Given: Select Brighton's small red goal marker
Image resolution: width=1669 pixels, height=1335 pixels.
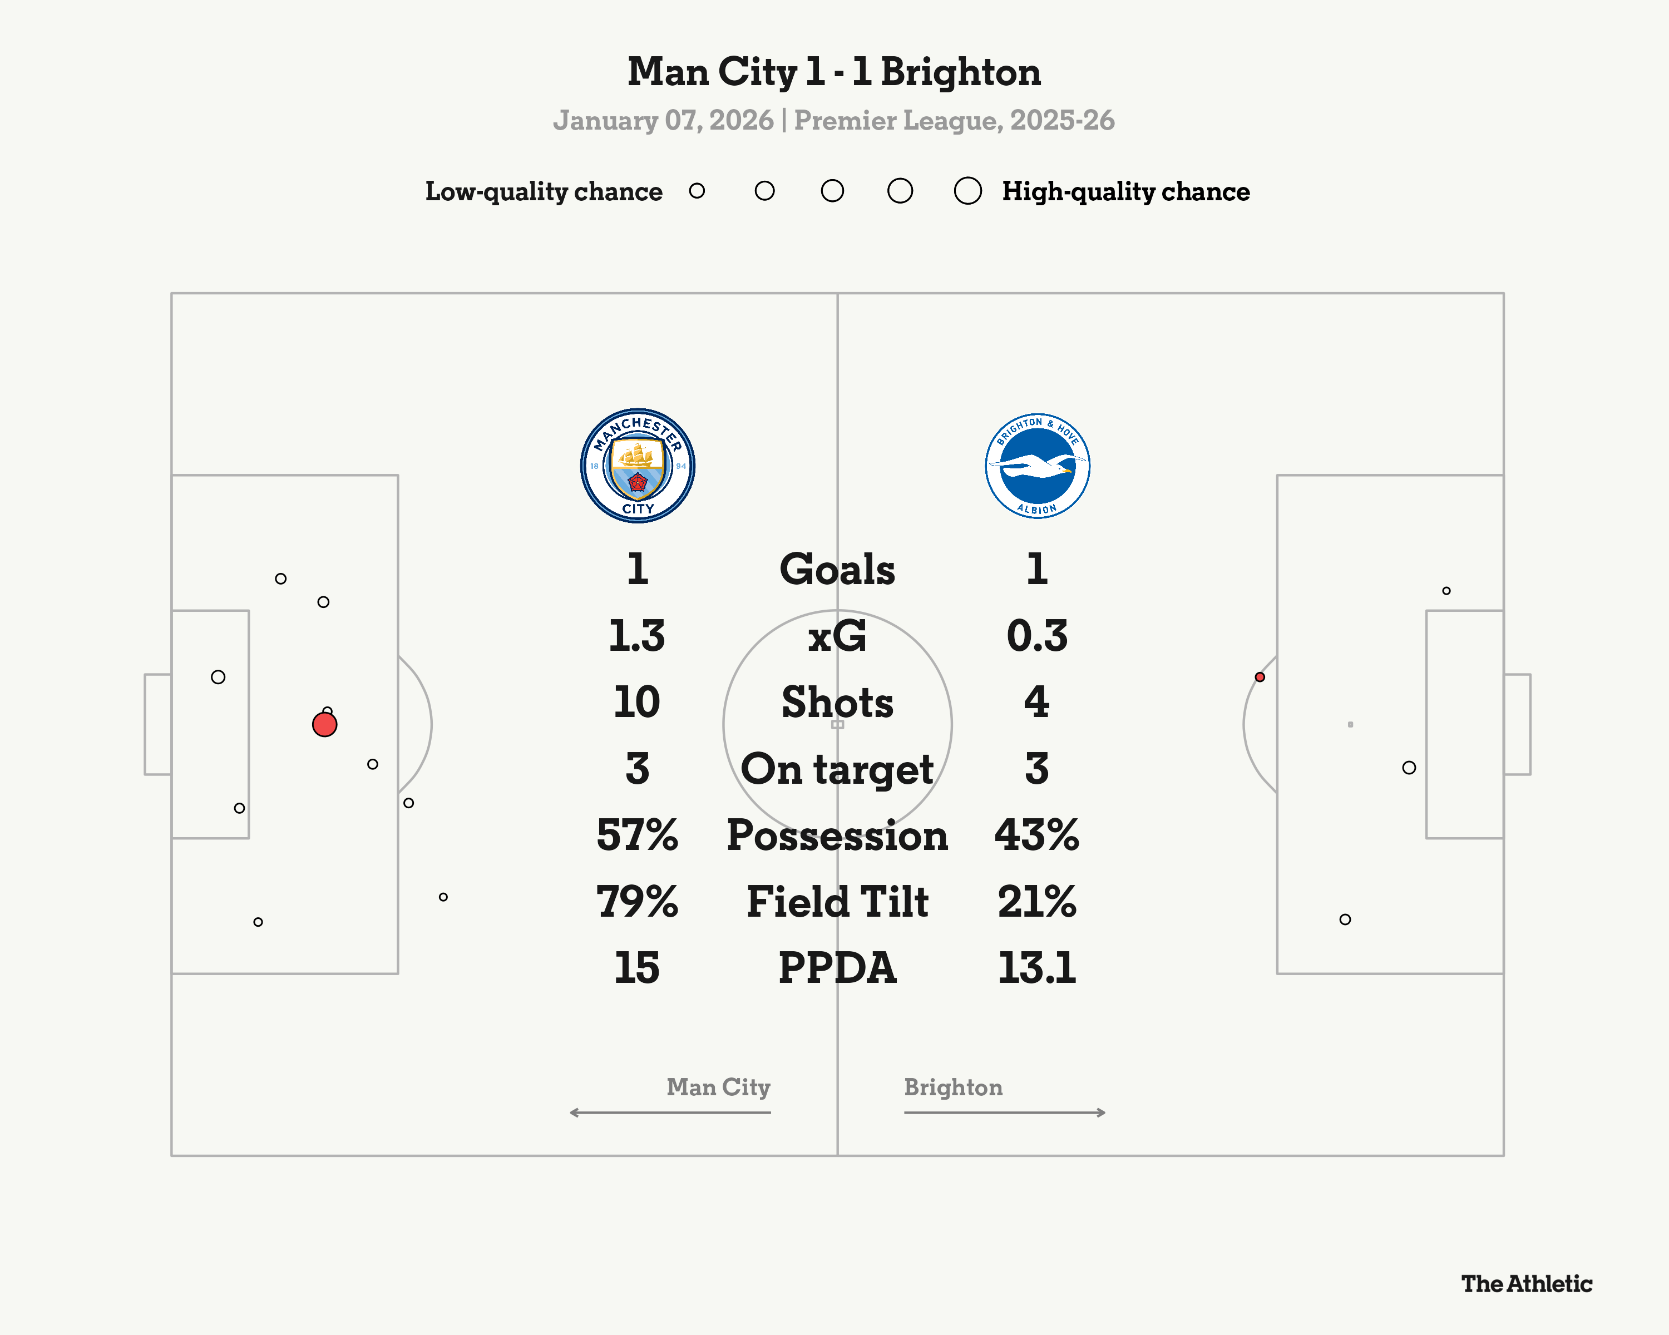Looking at the screenshot, I should tap(1260, 677).
